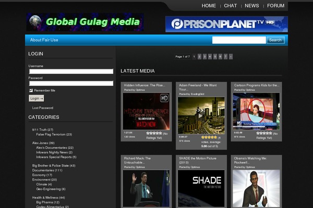Click the Search button
The width and height of the screenshot is (313, 208).
click(x=275, y=40)
